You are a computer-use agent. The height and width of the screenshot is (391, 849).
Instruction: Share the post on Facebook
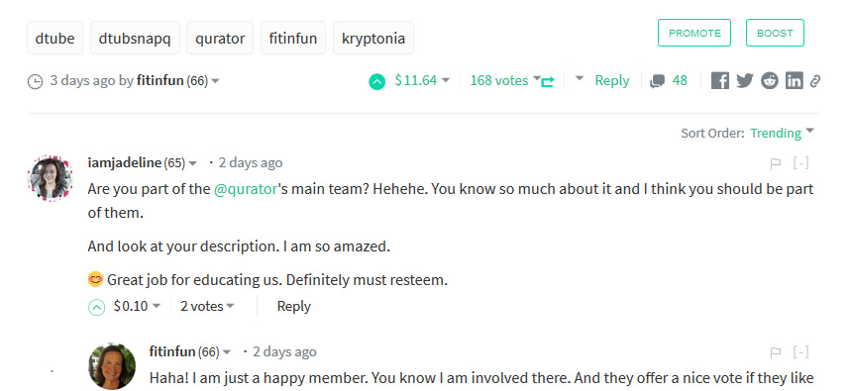coord(719,81)
